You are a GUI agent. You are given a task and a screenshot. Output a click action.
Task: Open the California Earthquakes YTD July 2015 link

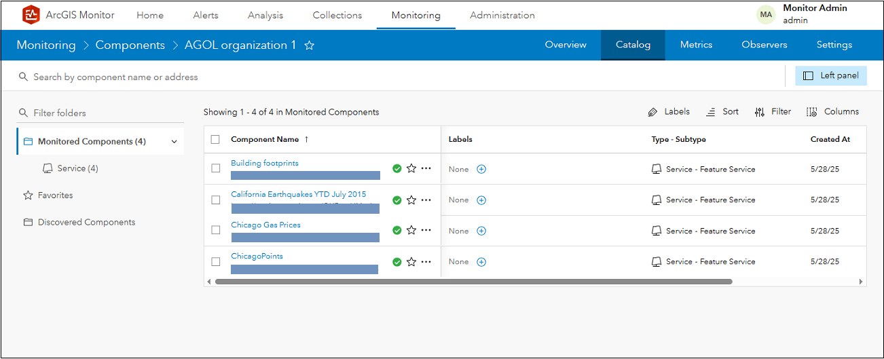(x=298, y=194)
